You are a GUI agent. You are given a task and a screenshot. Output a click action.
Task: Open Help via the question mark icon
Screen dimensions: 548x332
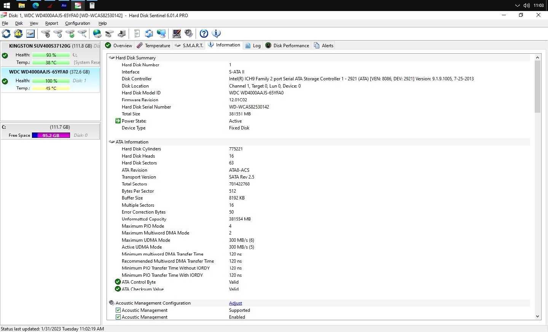[x=204, y=34]
